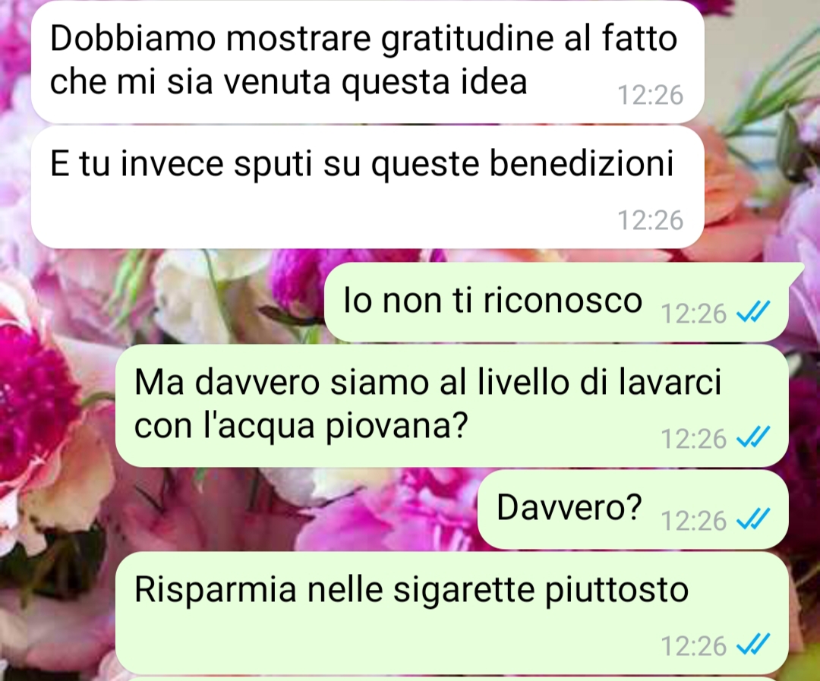Tap read ticks on 'Risparmia nelle sigarette' message
820x681 pixels.
(753, 645)
